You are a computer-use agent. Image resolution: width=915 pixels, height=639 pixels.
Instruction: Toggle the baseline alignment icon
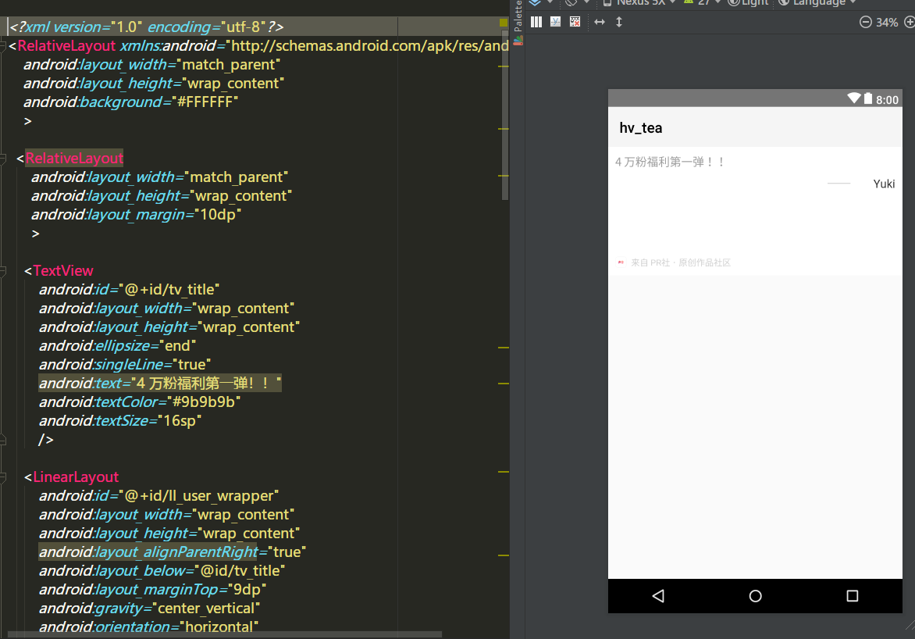[556, 22]
